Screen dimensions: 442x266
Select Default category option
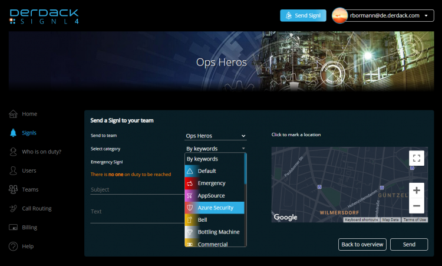[x=215, y=171]
